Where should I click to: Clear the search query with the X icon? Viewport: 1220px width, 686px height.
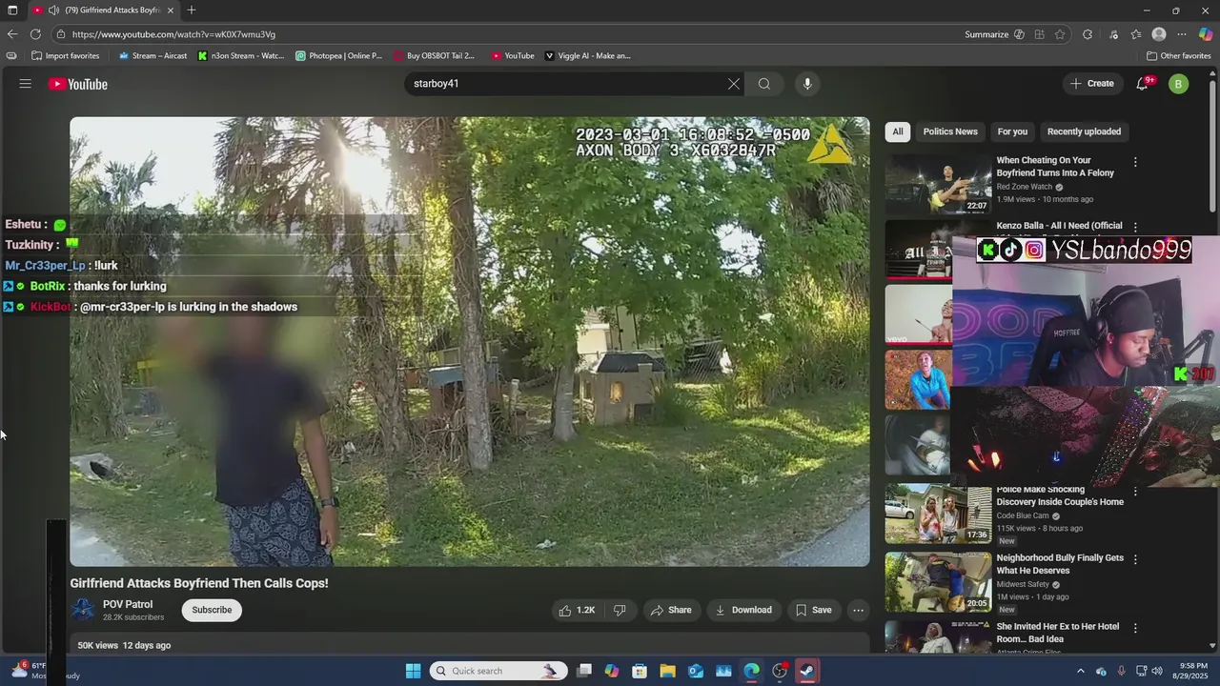(x=734, y=84)
